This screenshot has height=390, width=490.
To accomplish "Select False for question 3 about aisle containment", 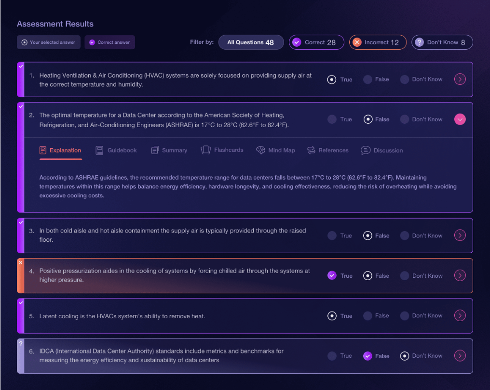I will pyautogui.click(x=368, y=235).
